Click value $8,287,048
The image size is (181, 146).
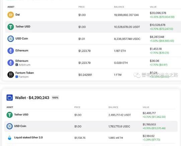pyautogui.click(x=157, y=37)
